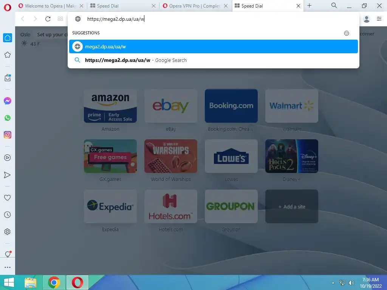Launch Messenger from the sidebar

[x=8, y=100]
